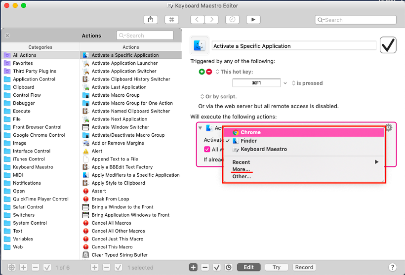Click the macro name text field
This screenshot has height=275, width=405.
click(294, 46)
